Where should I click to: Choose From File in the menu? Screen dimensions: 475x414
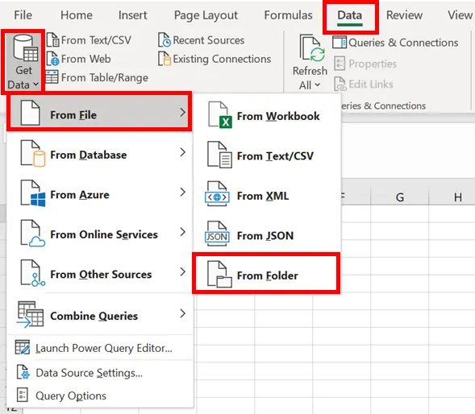tap(99, 112)
